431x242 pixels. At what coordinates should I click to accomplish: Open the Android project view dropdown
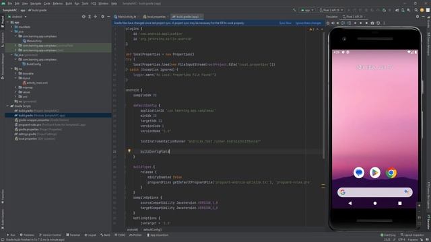click(18, 17)
